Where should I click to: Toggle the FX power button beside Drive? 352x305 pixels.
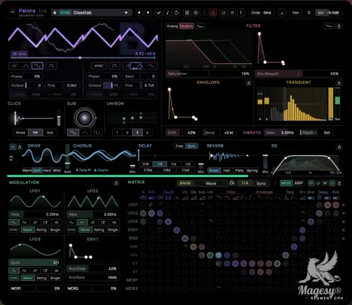coord(12,147)
